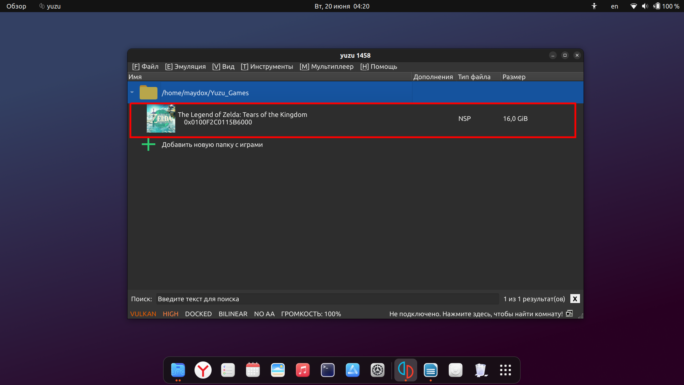The width and height of the screenshot is (684, 385).
Task: Minimize the yuzu 1458 window
Action: coord(553,55)
